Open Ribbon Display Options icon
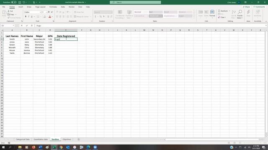 pos(245,2)
